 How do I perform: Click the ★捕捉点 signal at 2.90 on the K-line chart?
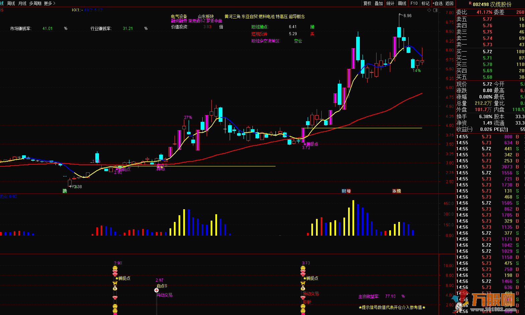pyautogui.click(x=123, y=169)
